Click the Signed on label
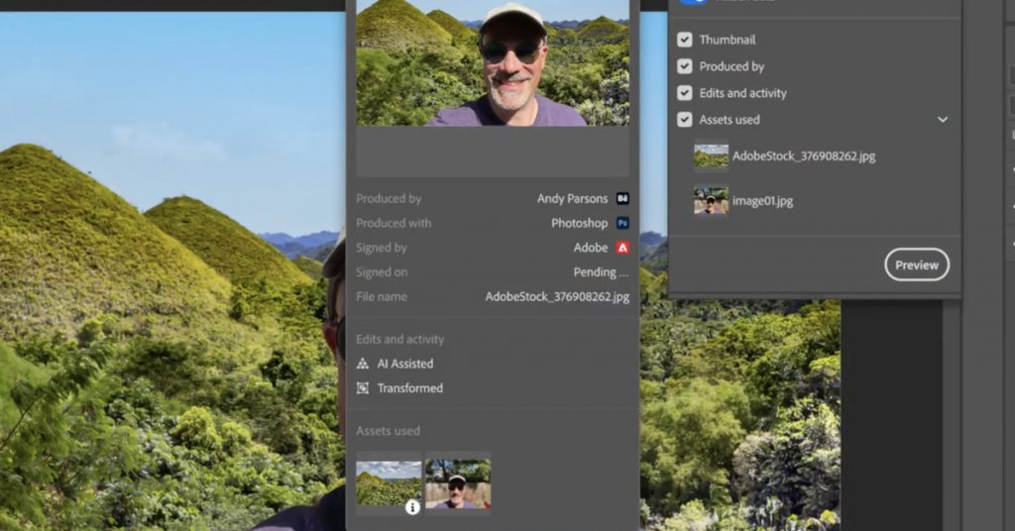1015x531 pixels. [382, 272]
